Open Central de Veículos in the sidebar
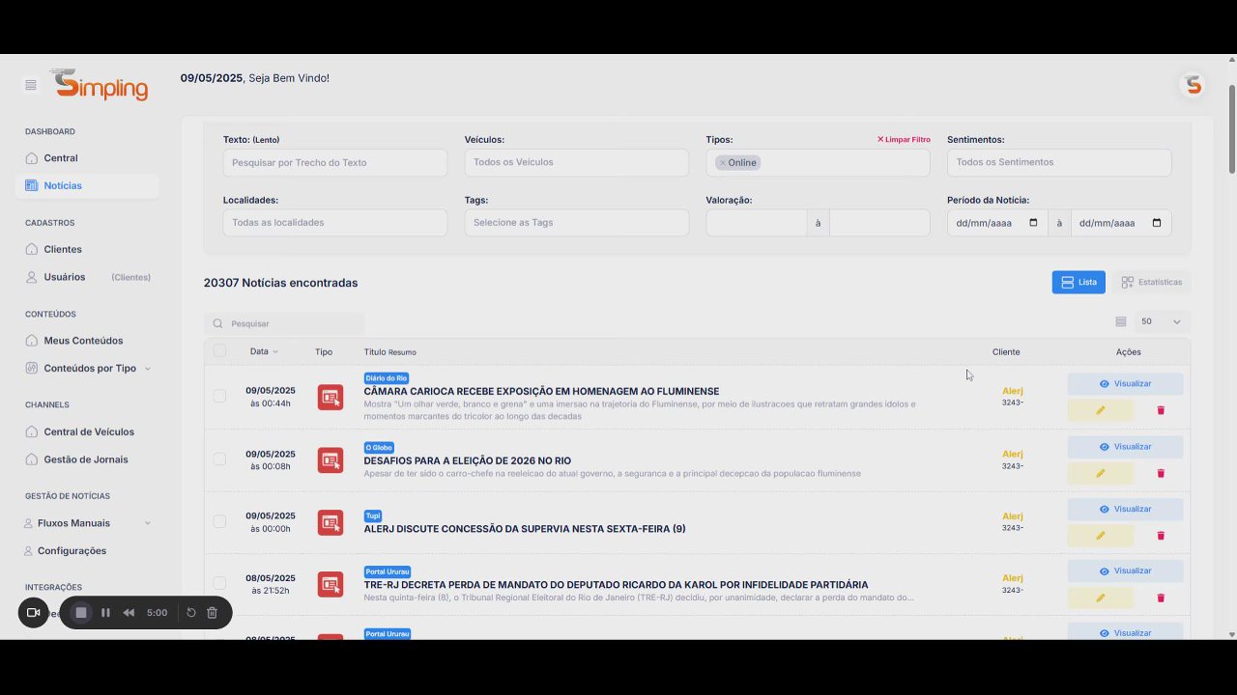The width and height of the screenshot is (1237, 695). (x=87, y=431)
